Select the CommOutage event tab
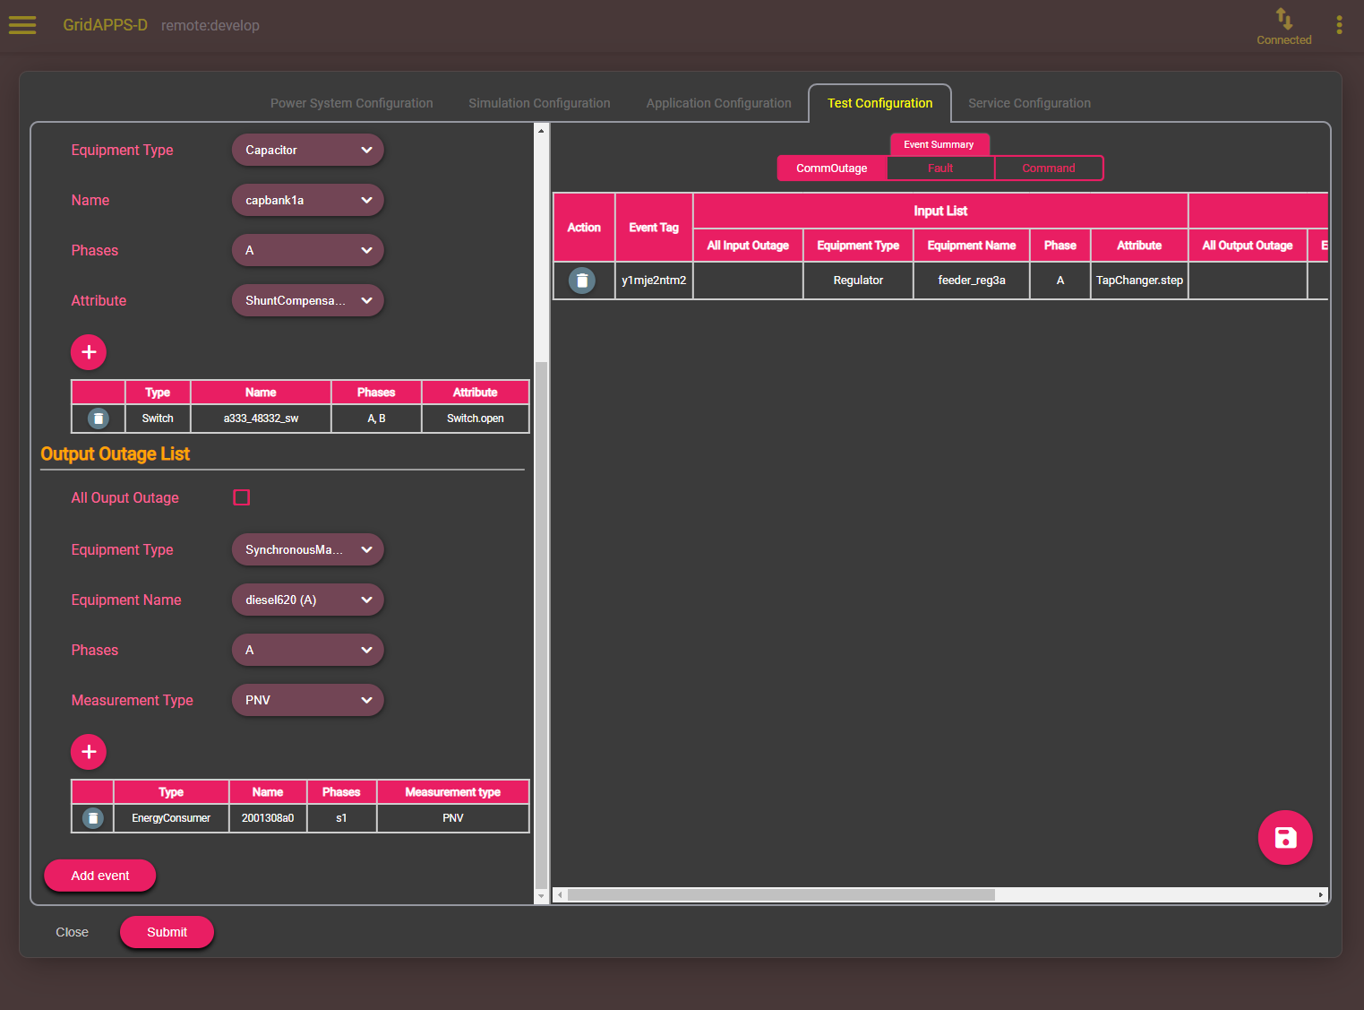Screen dimensions: 1364x1010 click(x=832, y=168)
